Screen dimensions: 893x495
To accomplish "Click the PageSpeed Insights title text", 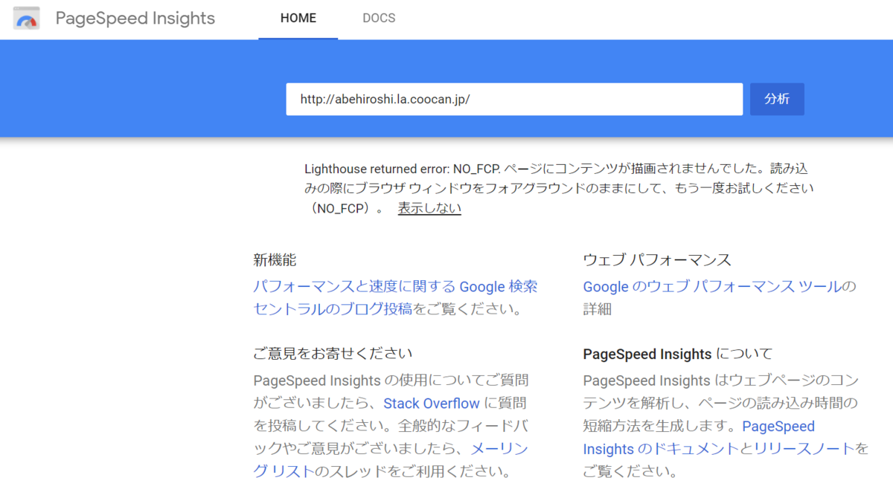I will pyautogui.click(x=135, y=19).
